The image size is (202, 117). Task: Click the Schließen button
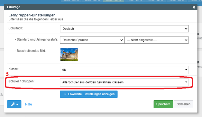click(183, 104)
